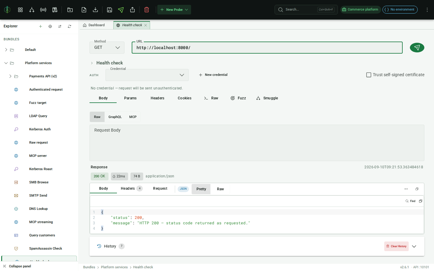Screen dimensions: 434x271
Task: Open the response Headers tab
Action: [x=131, y=188]
